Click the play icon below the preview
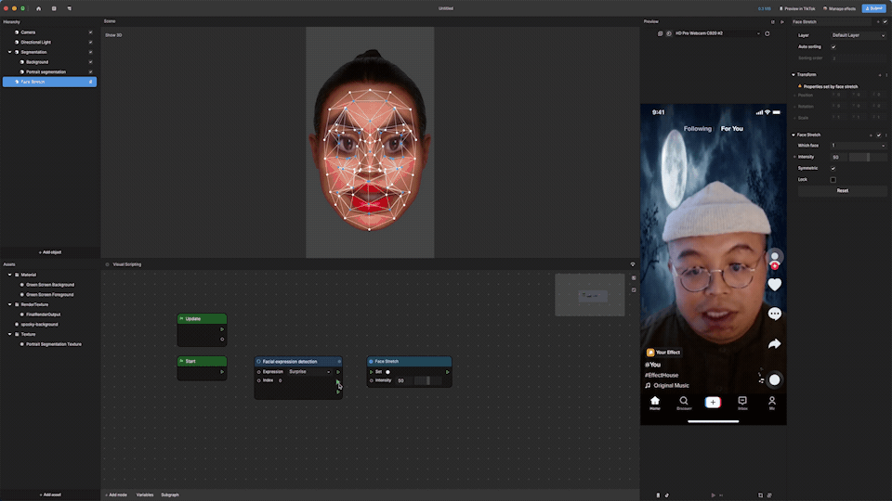 tap(713, 495)
